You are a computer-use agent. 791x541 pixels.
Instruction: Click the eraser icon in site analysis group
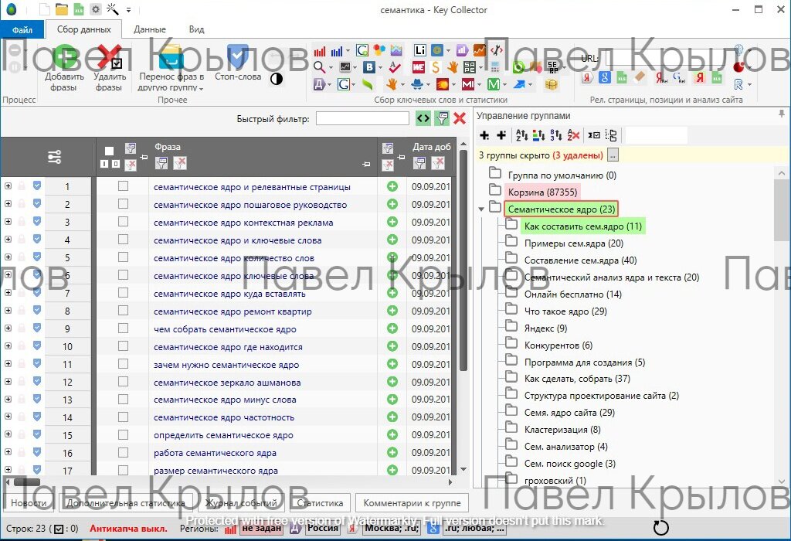639,77
